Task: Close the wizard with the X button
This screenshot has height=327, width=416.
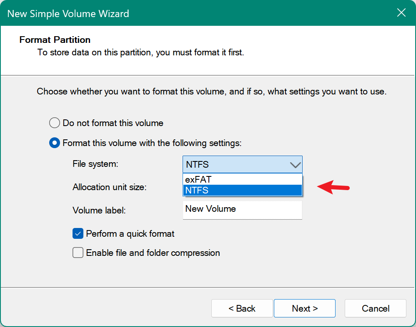Action: (x=401, y=12)
